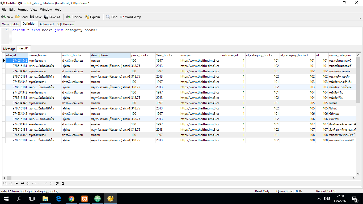Open Windows taskbar search
Screen dimensions: 363x204
coord(19,199)
